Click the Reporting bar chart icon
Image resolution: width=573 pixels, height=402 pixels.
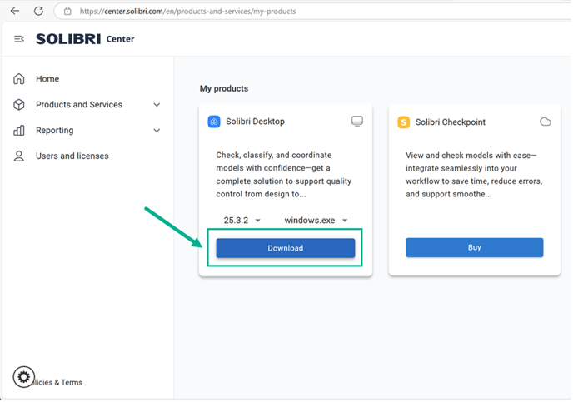point(19,131)
